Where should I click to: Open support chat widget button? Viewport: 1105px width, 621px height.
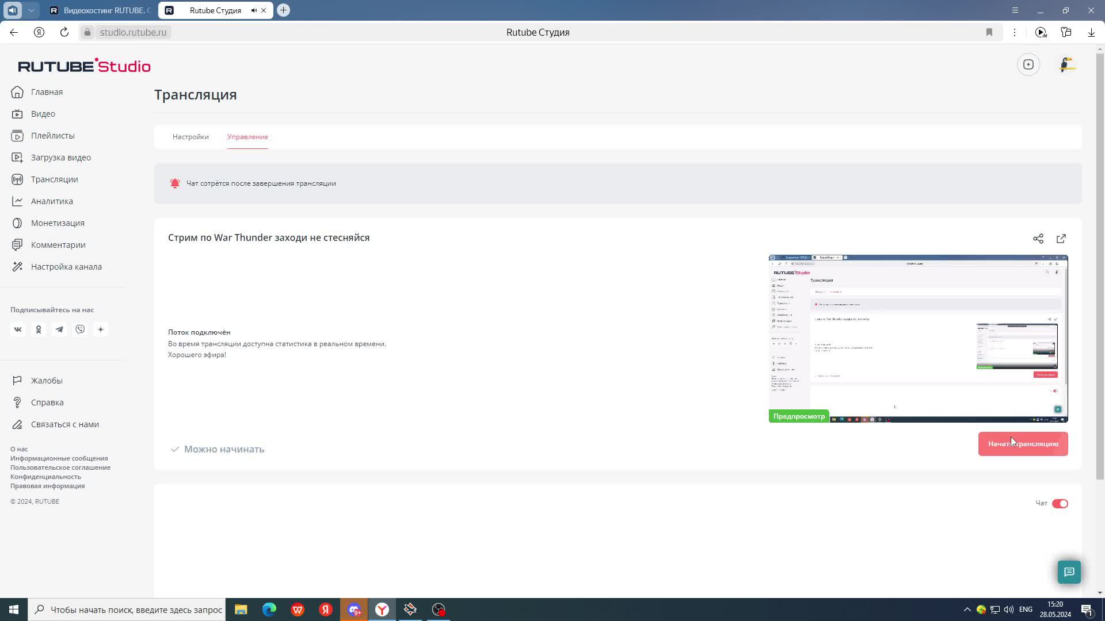[x=1069, y=572]
